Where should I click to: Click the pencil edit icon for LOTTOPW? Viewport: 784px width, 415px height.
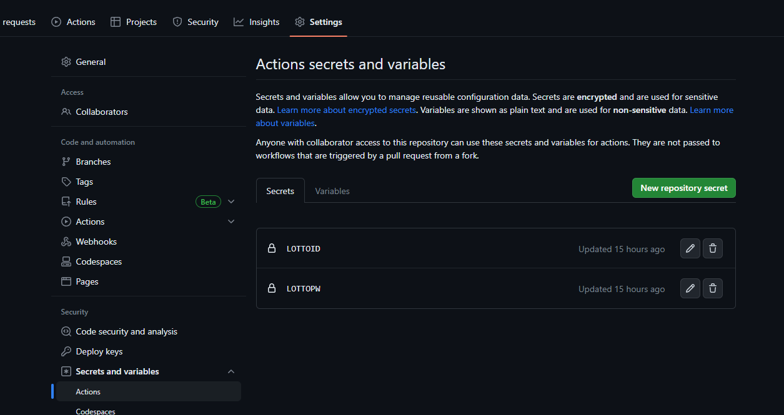690,289
